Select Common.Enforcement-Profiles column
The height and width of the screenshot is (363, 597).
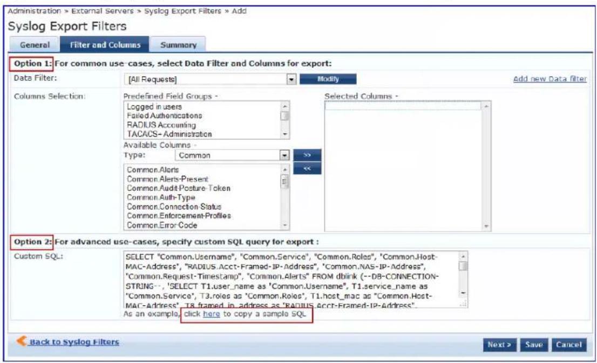[179, 216]
